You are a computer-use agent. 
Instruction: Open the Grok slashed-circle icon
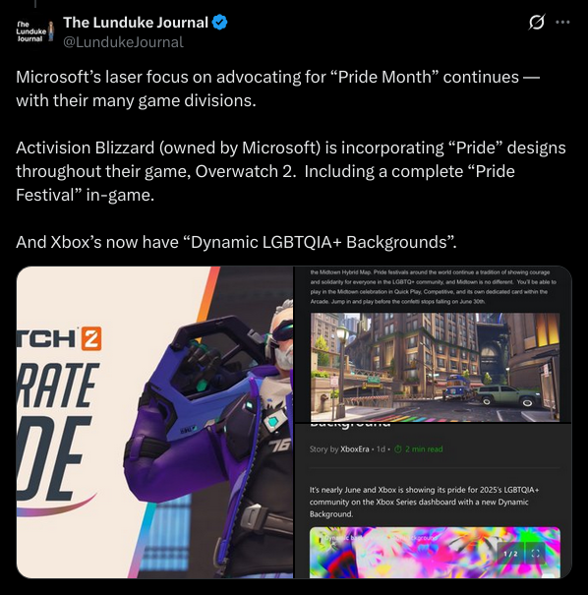pyautogui.click(x=537, y=22)
